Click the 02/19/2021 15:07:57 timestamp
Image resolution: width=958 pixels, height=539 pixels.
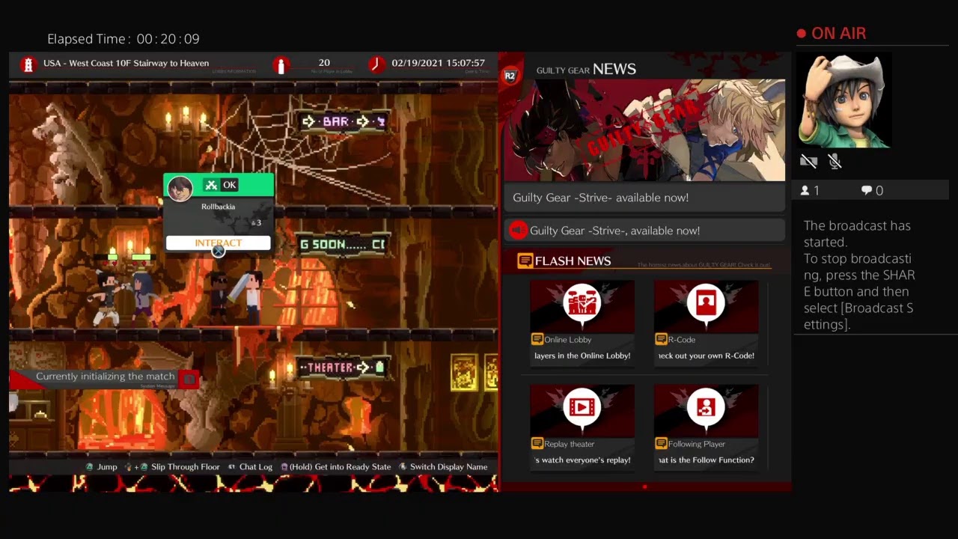pos(438,63)
